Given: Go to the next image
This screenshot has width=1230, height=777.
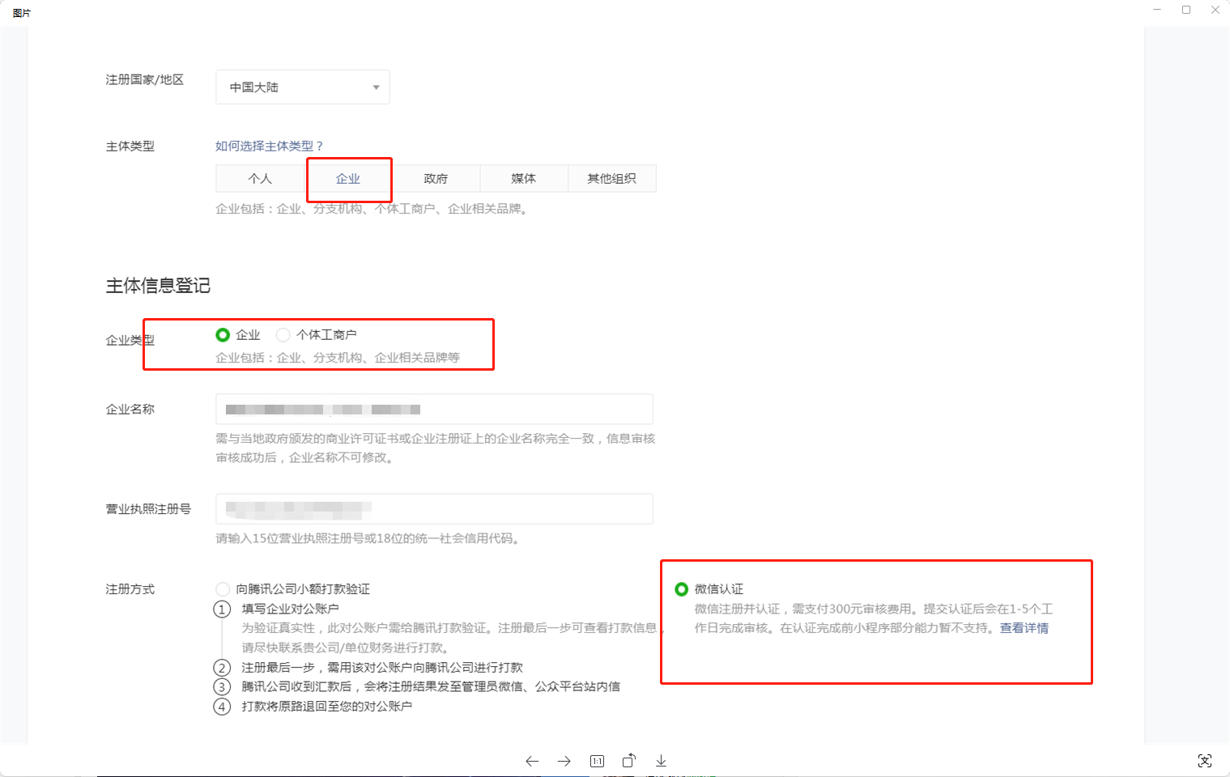Looking at the screenshot, I should (x=564, y=761).
